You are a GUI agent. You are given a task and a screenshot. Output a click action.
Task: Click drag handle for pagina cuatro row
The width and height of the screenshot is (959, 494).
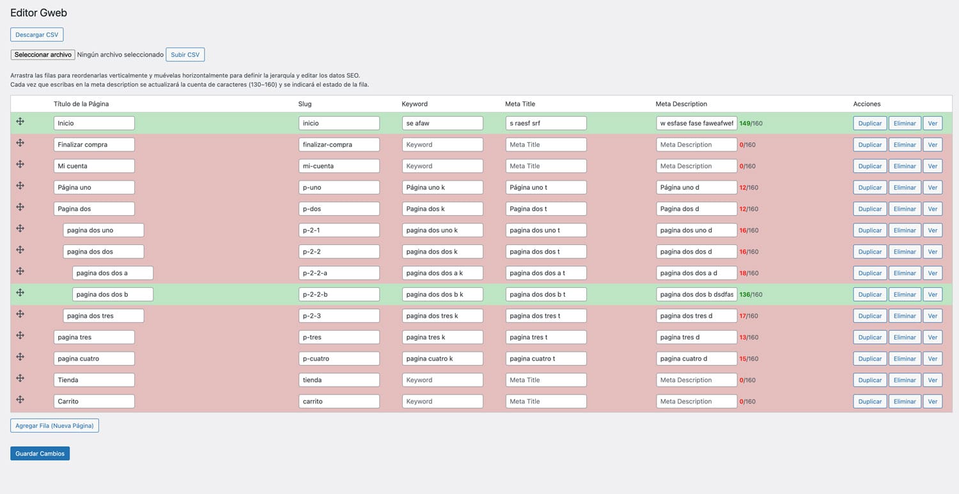(20, 357)
